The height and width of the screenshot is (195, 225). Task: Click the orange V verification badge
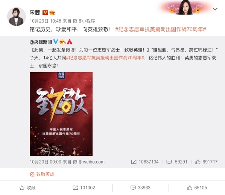[x=45, y=12]
